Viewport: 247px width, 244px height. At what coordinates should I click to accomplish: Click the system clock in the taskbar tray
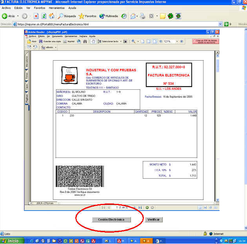(x=242, y=241)
